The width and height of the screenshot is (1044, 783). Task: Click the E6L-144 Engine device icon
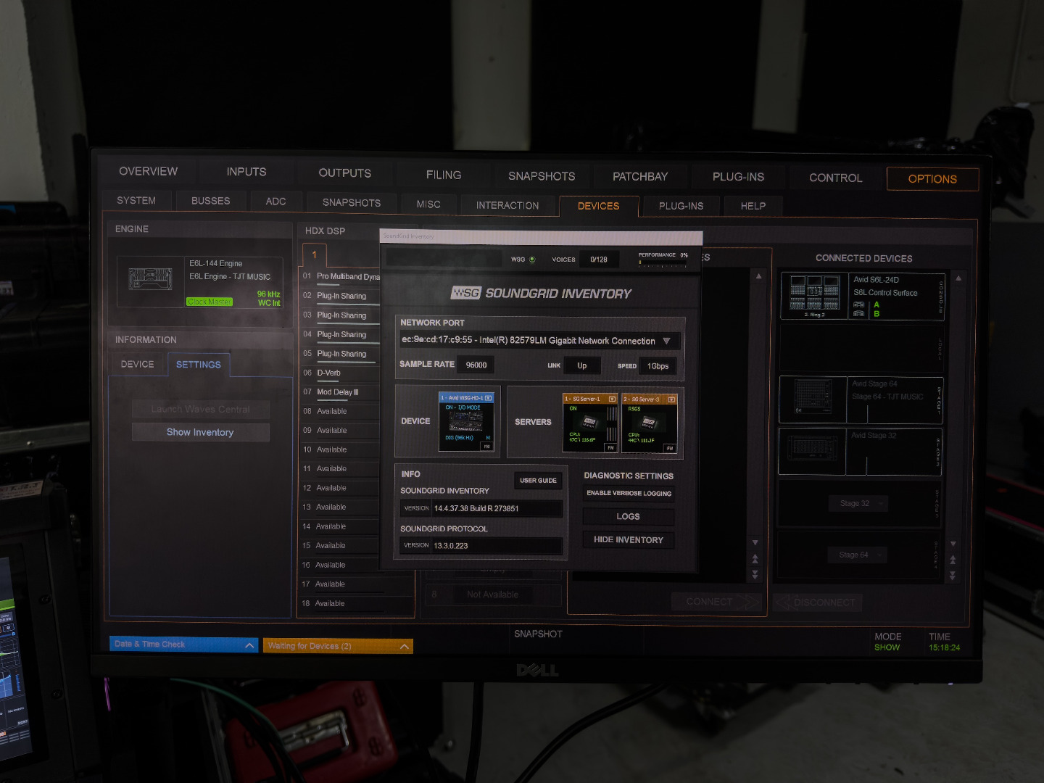pos(150,279)
